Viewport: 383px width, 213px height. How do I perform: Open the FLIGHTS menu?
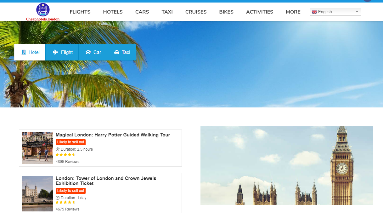(x=80, y=12)
